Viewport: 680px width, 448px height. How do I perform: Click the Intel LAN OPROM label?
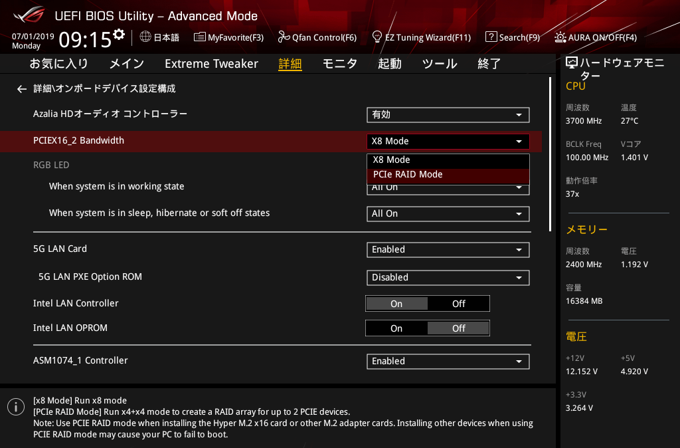point(70,328)
